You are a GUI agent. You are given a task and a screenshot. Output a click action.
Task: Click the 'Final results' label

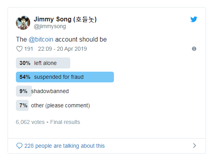tap(65, 122)
